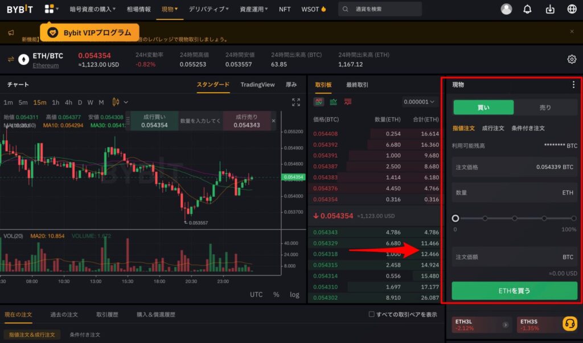Select the 4h timeframe
583x343 pixels.
[68, 102]
